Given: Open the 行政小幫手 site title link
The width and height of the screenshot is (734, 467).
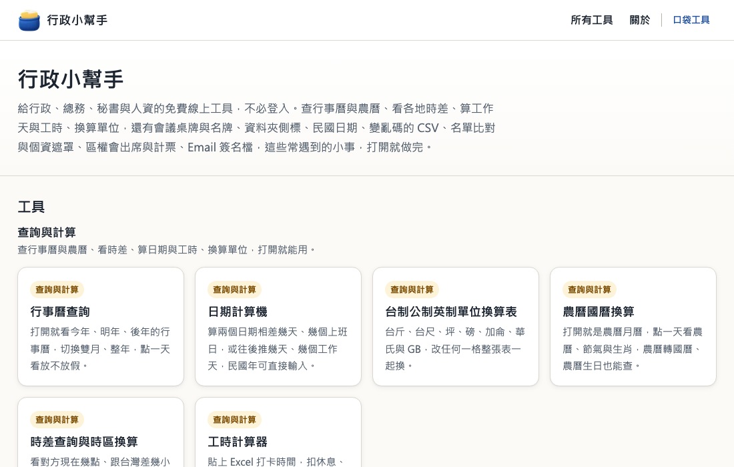Looking at the screenshot, I should point(77,20).
